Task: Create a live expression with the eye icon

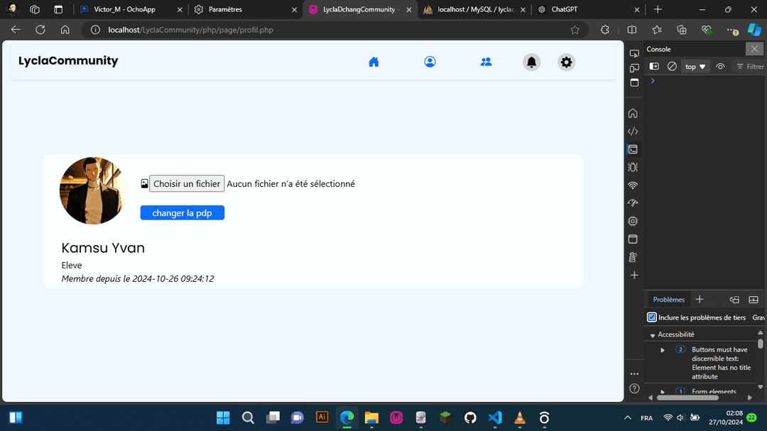Action: pyautogui.click(x=720, y=67)
